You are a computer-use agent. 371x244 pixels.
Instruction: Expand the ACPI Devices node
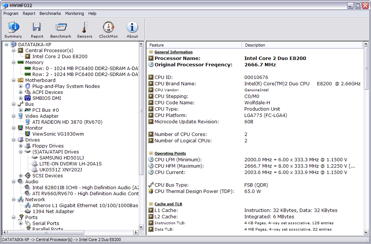point(20,92)
